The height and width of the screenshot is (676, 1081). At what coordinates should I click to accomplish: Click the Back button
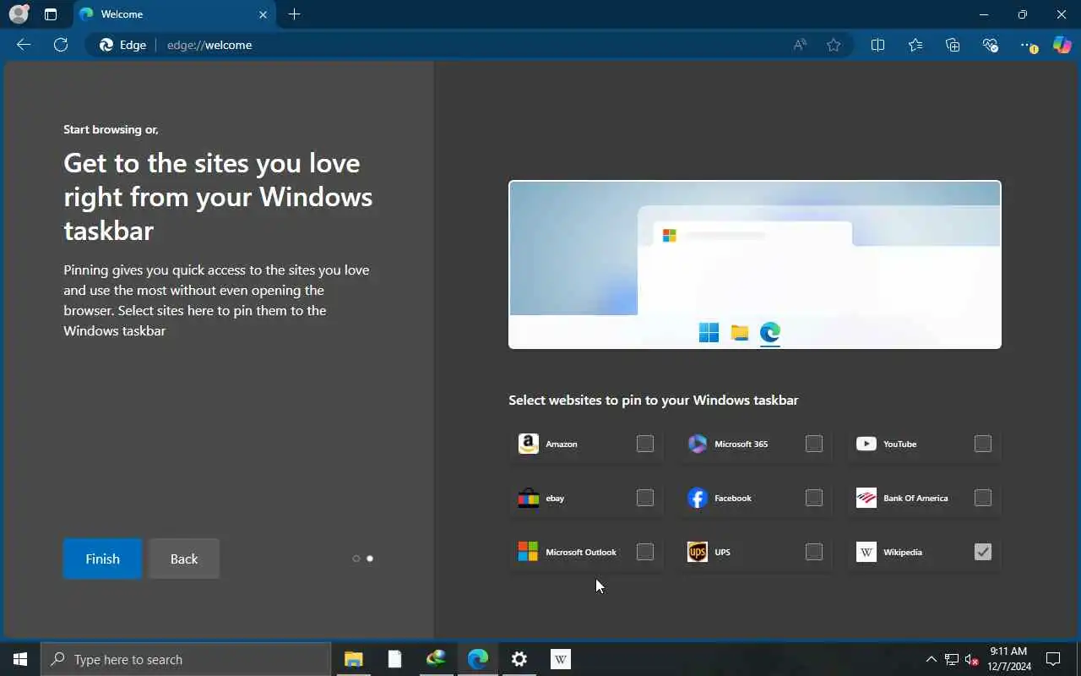click(184, 559)
